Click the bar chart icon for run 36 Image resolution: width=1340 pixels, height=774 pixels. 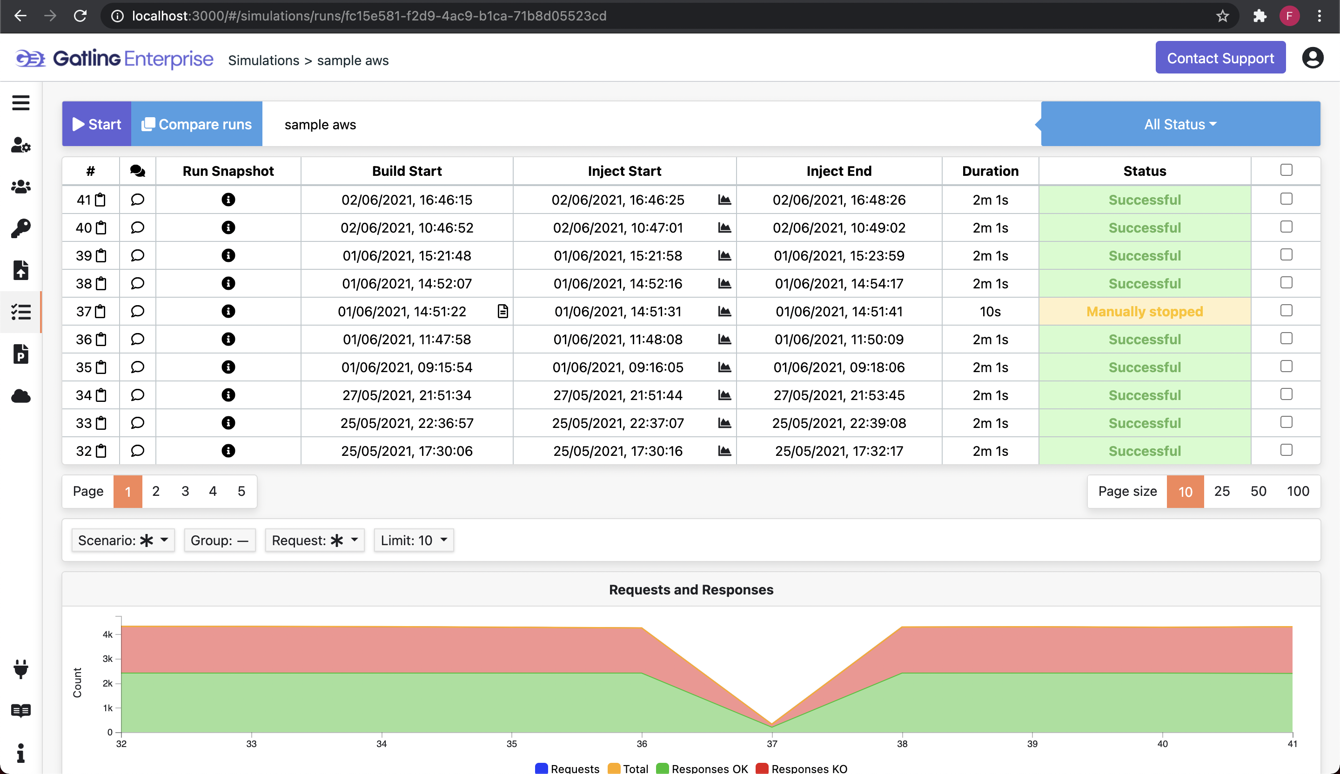[x=725, y=339]
